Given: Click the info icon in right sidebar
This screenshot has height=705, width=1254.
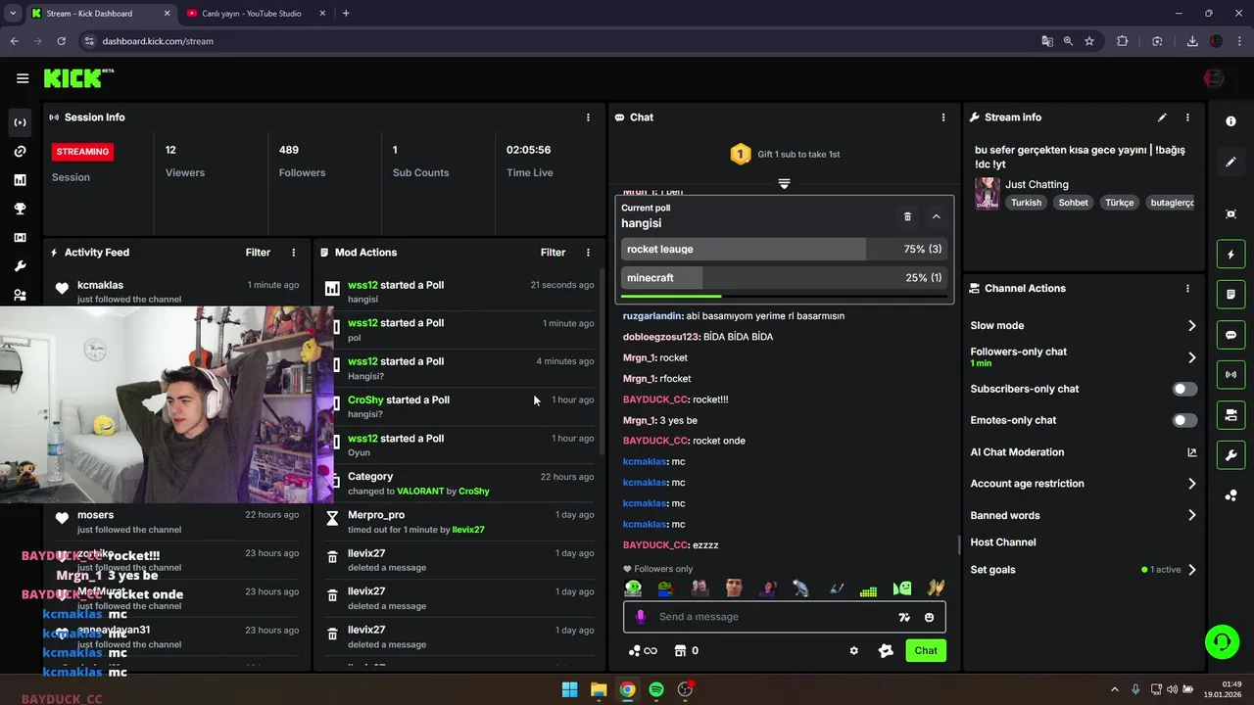Looking at the screenshot, I should 1231,121.
